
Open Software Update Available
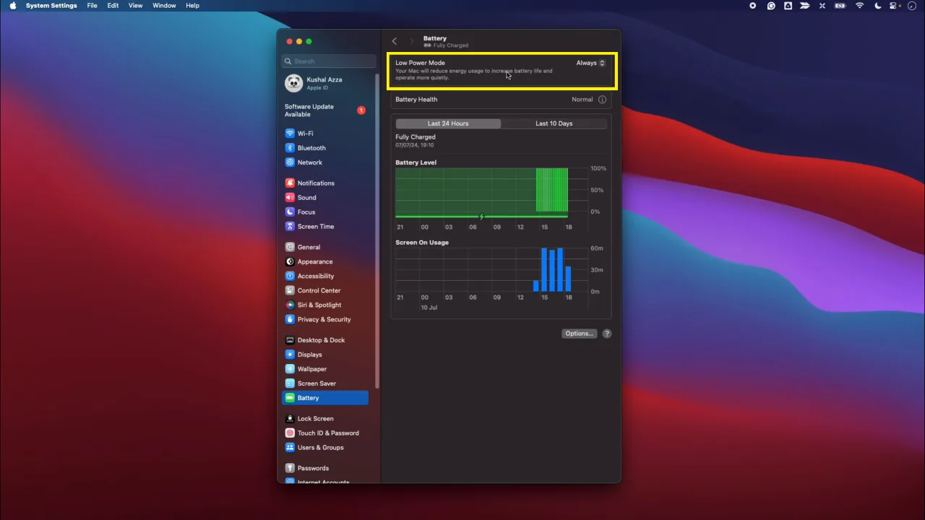coord(309,110)
